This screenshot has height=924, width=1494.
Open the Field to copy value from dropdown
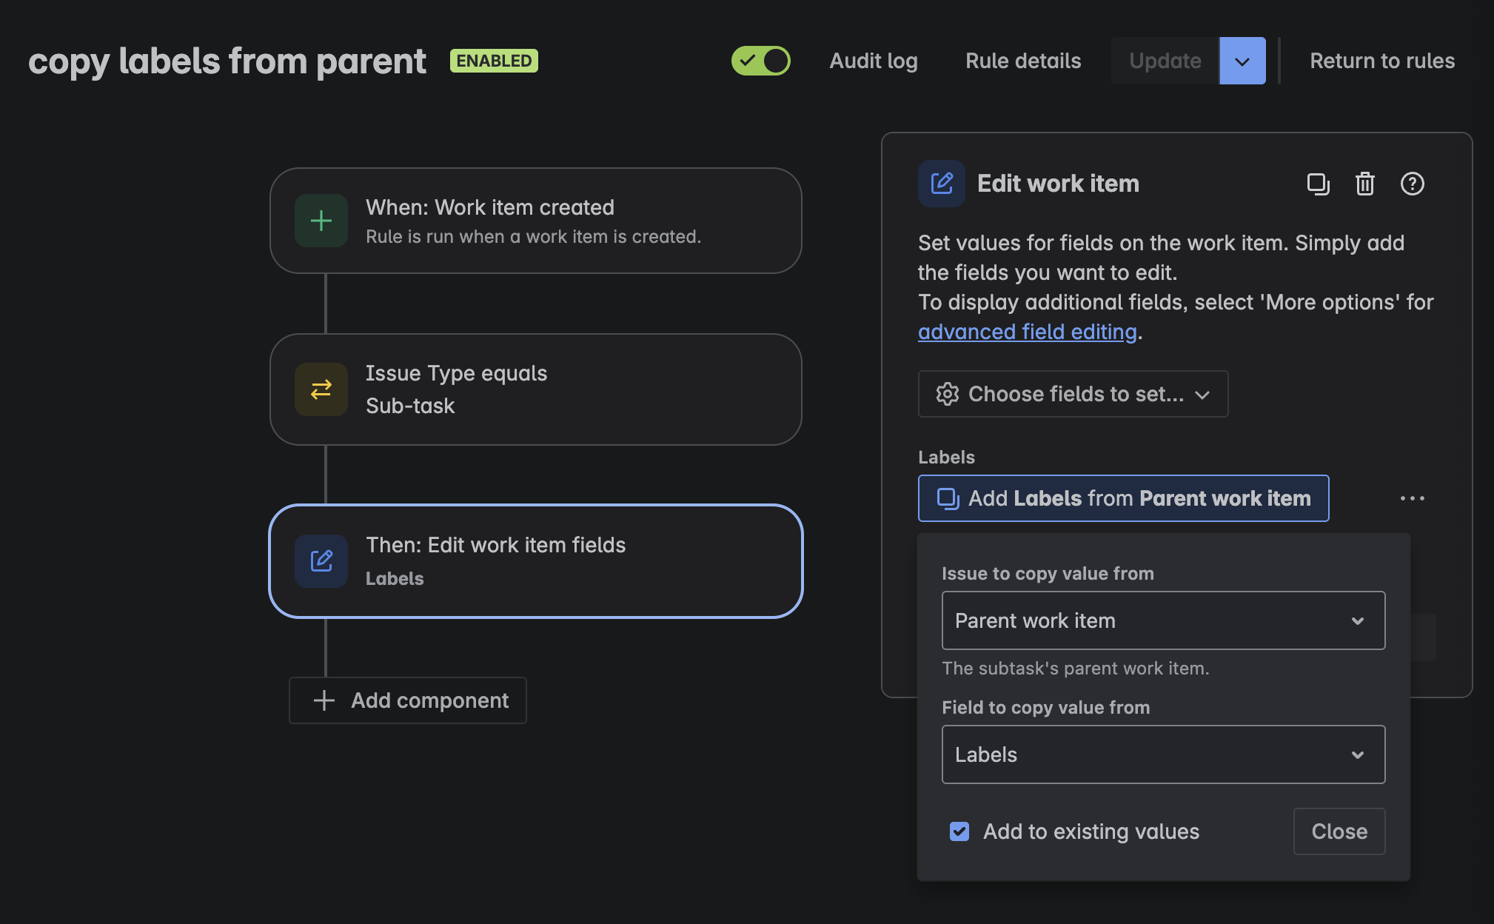click(x=1162, y=754)
